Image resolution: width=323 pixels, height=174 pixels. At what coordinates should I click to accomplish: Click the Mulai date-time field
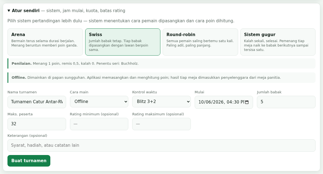tap(224, 102)
